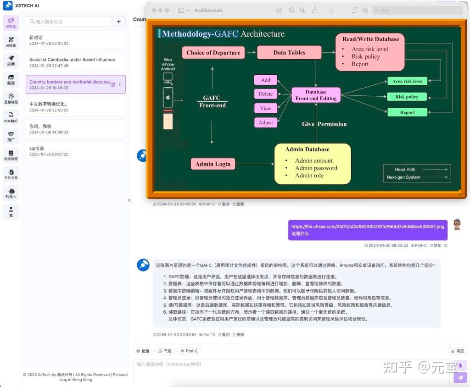The image size is (470, 387).
Task: Click the microphone icon in message box
Action: coord(460,365)
